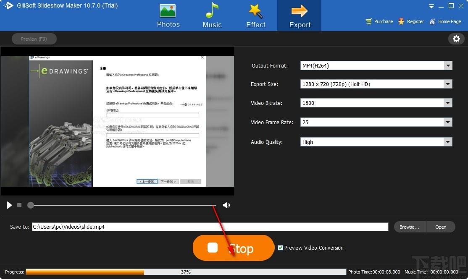468x279 pixels.
Task: Click the Open output folder button
Action: [x=441, y=227]
